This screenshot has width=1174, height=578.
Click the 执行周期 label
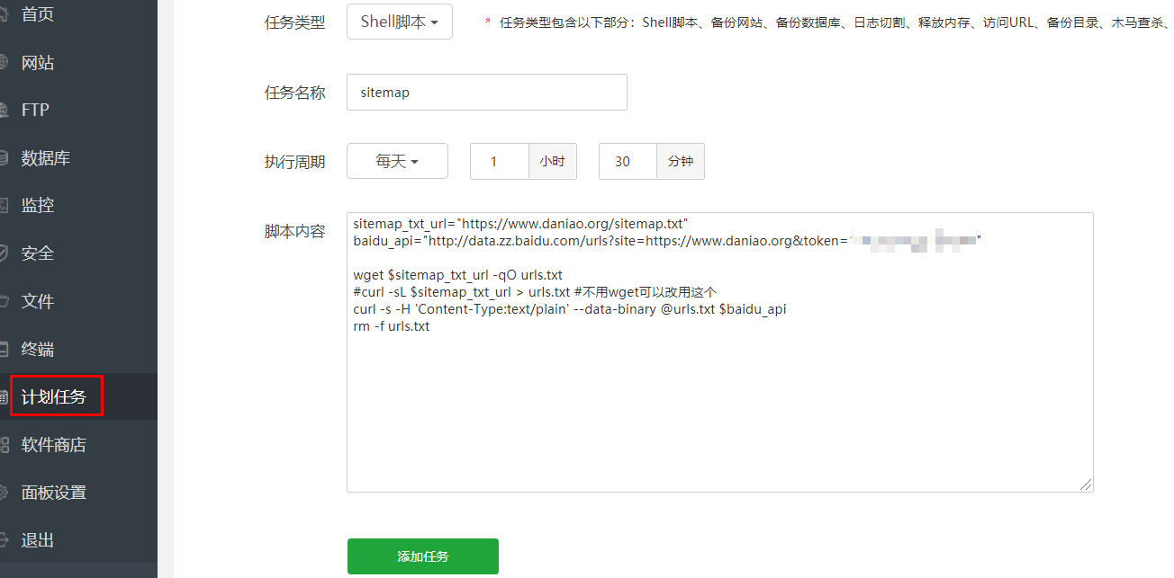click(x=294, y=163)
